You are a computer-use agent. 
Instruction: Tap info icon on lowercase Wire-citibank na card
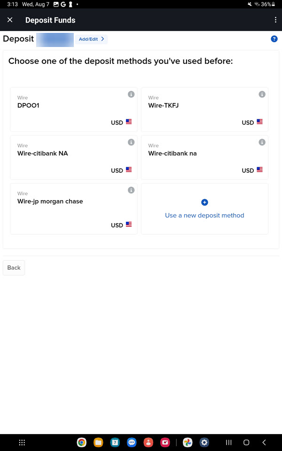click(x=262, y=142)
